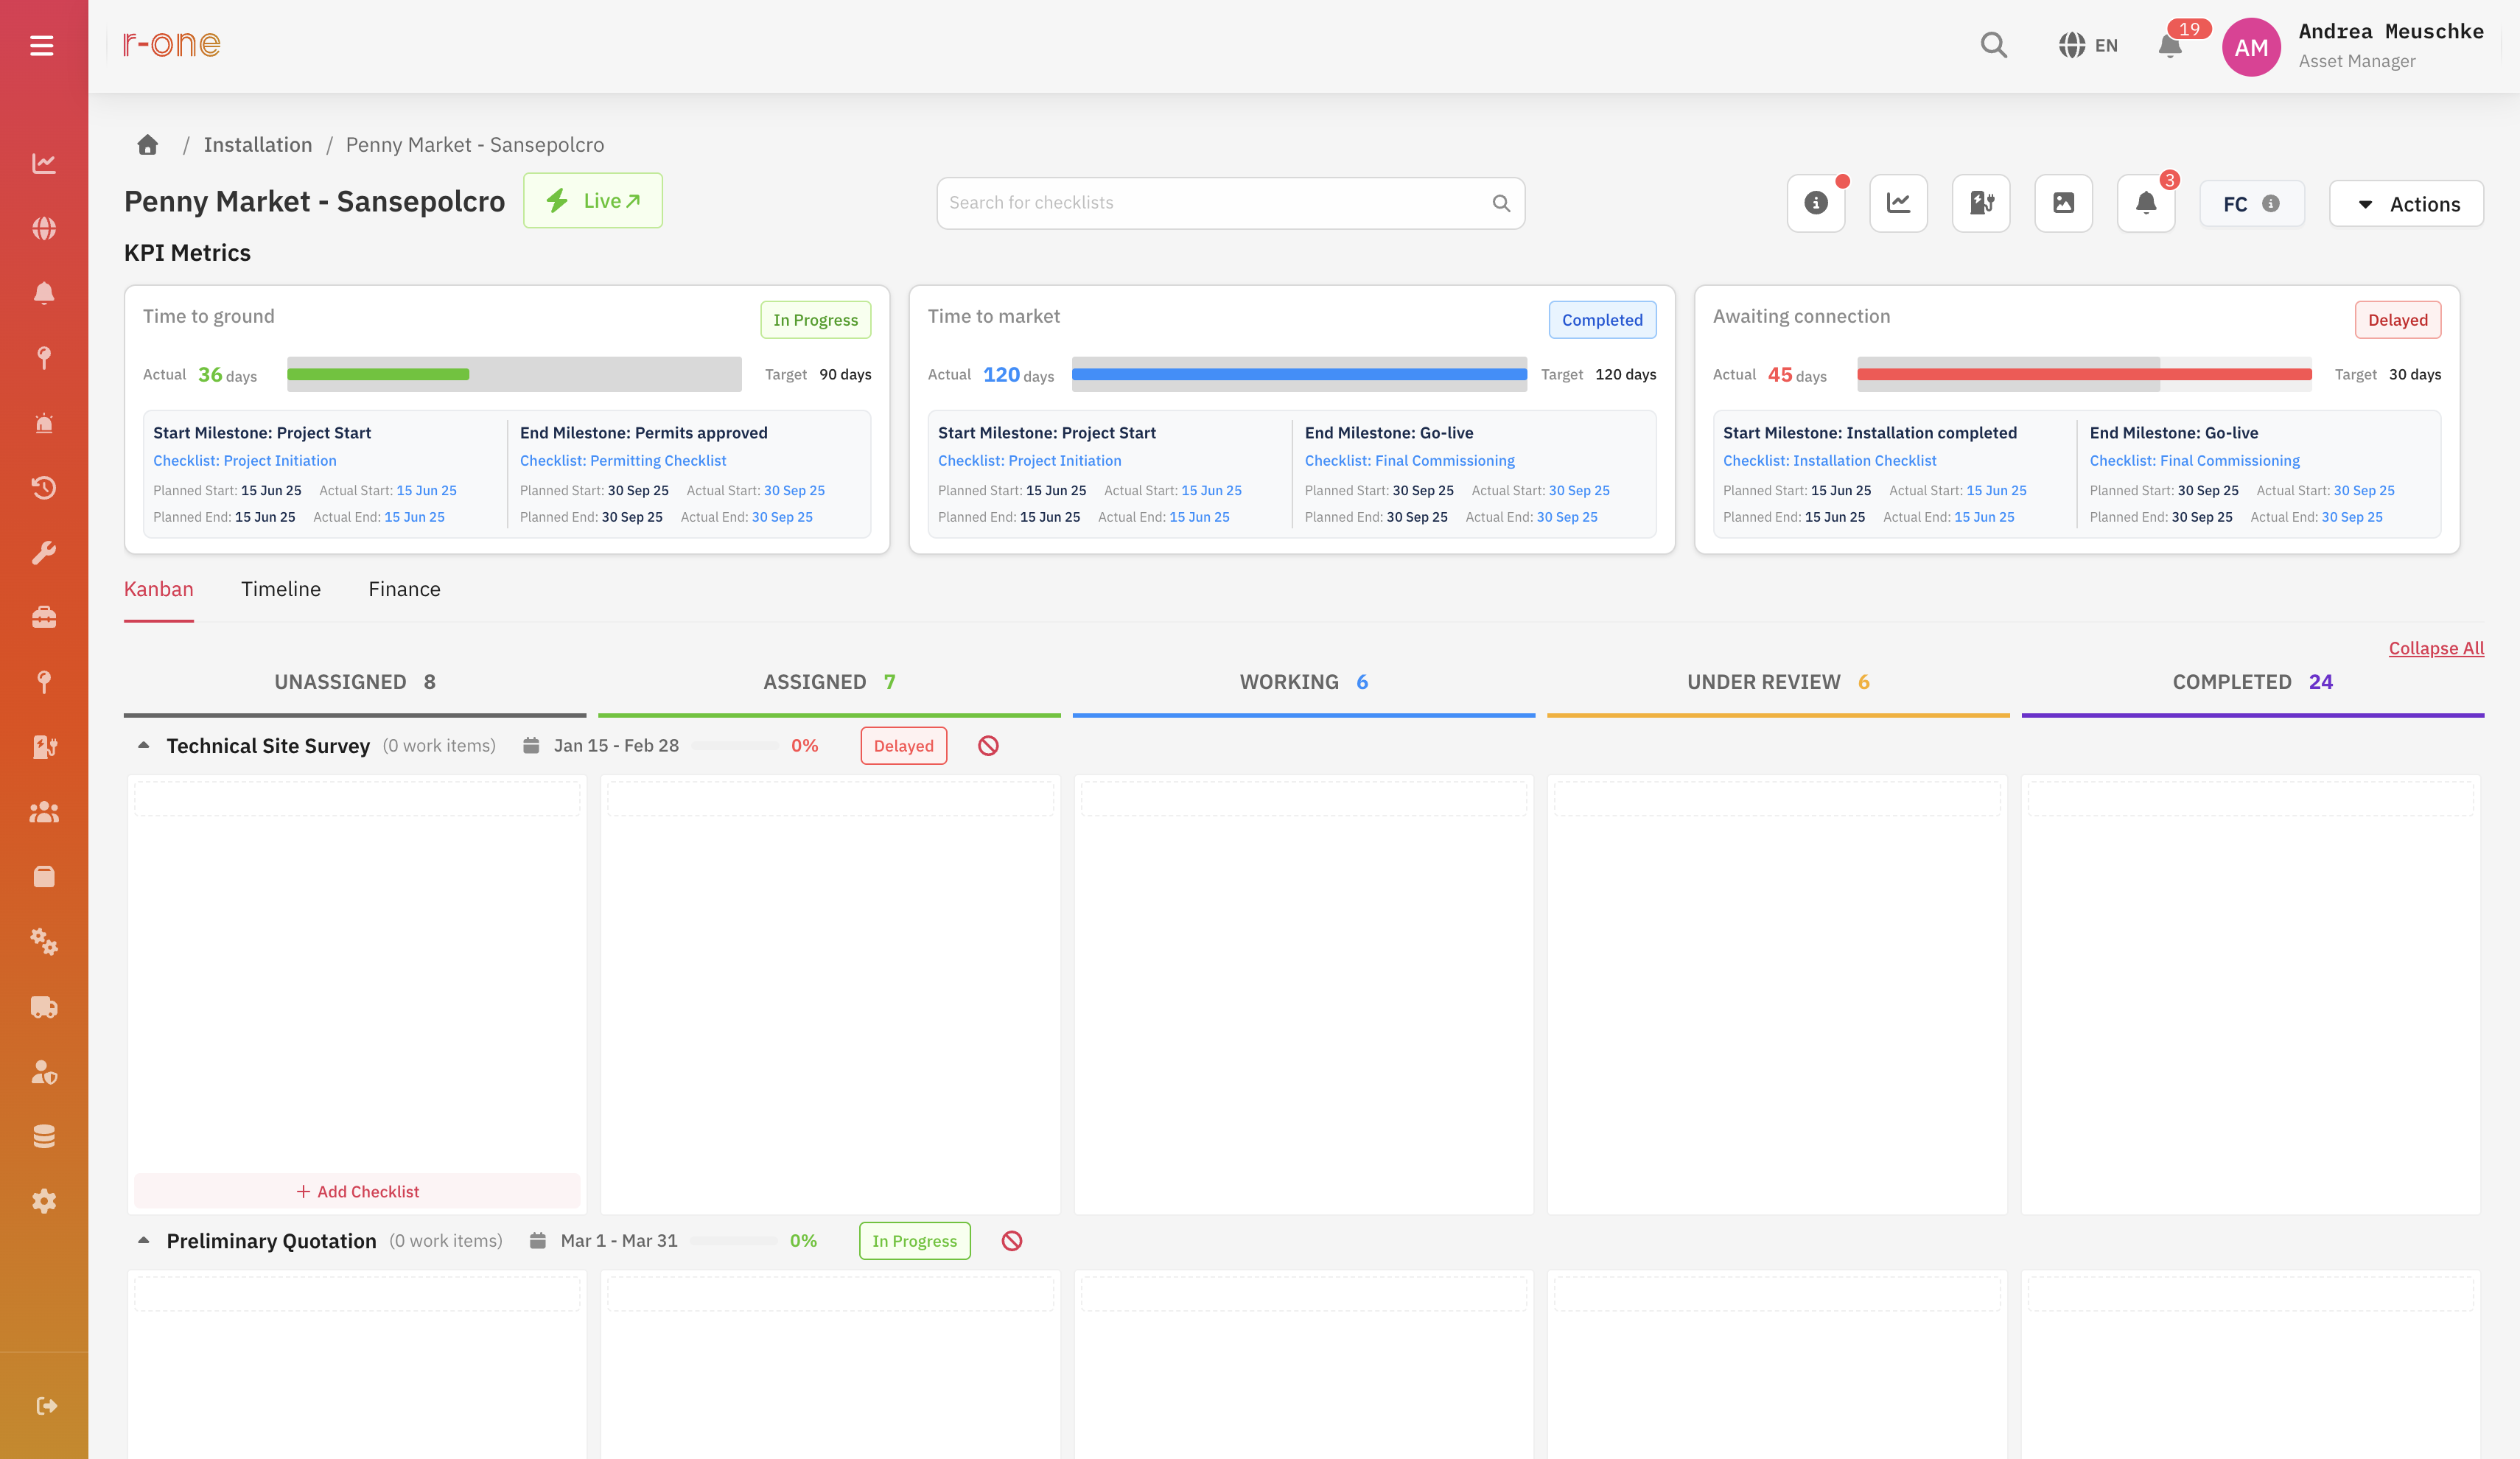Viewport: 2520px width, 1459px height.
Task: Collapse the Preliminary Quotation section
Action: tap(144, 1240)
